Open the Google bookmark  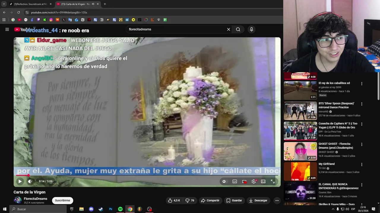[x=13, y=20]
